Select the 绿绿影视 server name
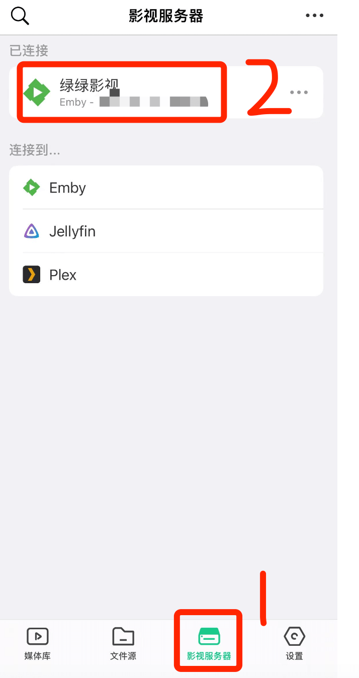The image size is (359, 678). pos(89,85)
